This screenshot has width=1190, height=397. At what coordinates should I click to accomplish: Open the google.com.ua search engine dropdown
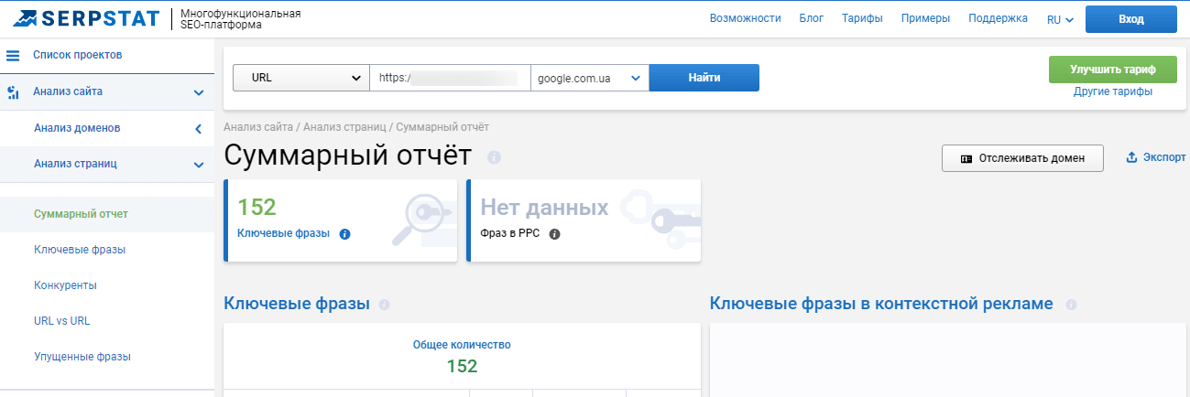coord(590,78)
